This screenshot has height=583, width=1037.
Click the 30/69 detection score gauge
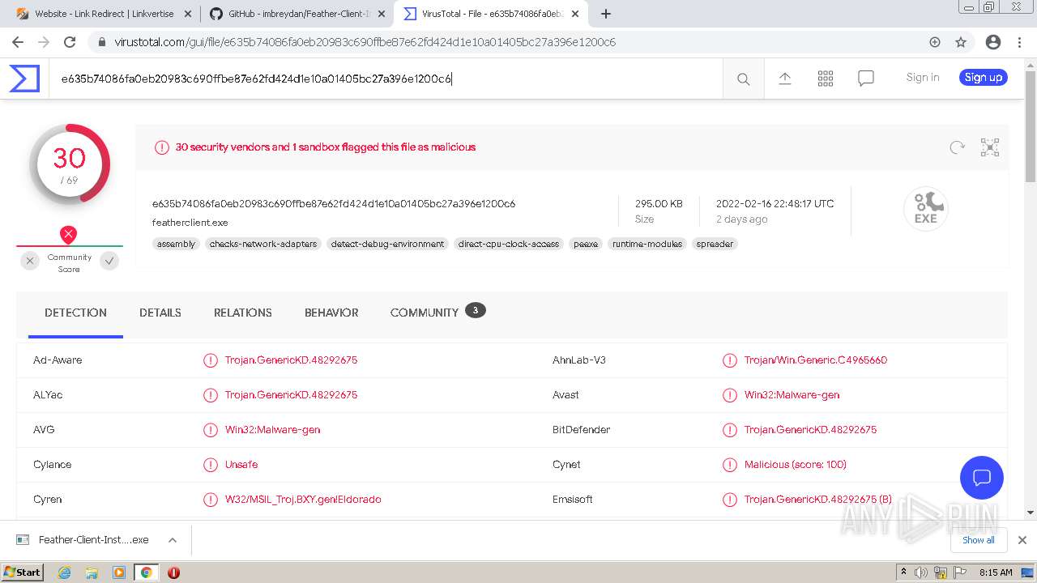pos(70,164)
